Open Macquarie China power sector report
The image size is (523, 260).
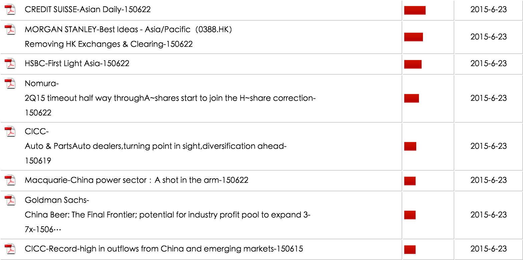[x=136, y=180]
